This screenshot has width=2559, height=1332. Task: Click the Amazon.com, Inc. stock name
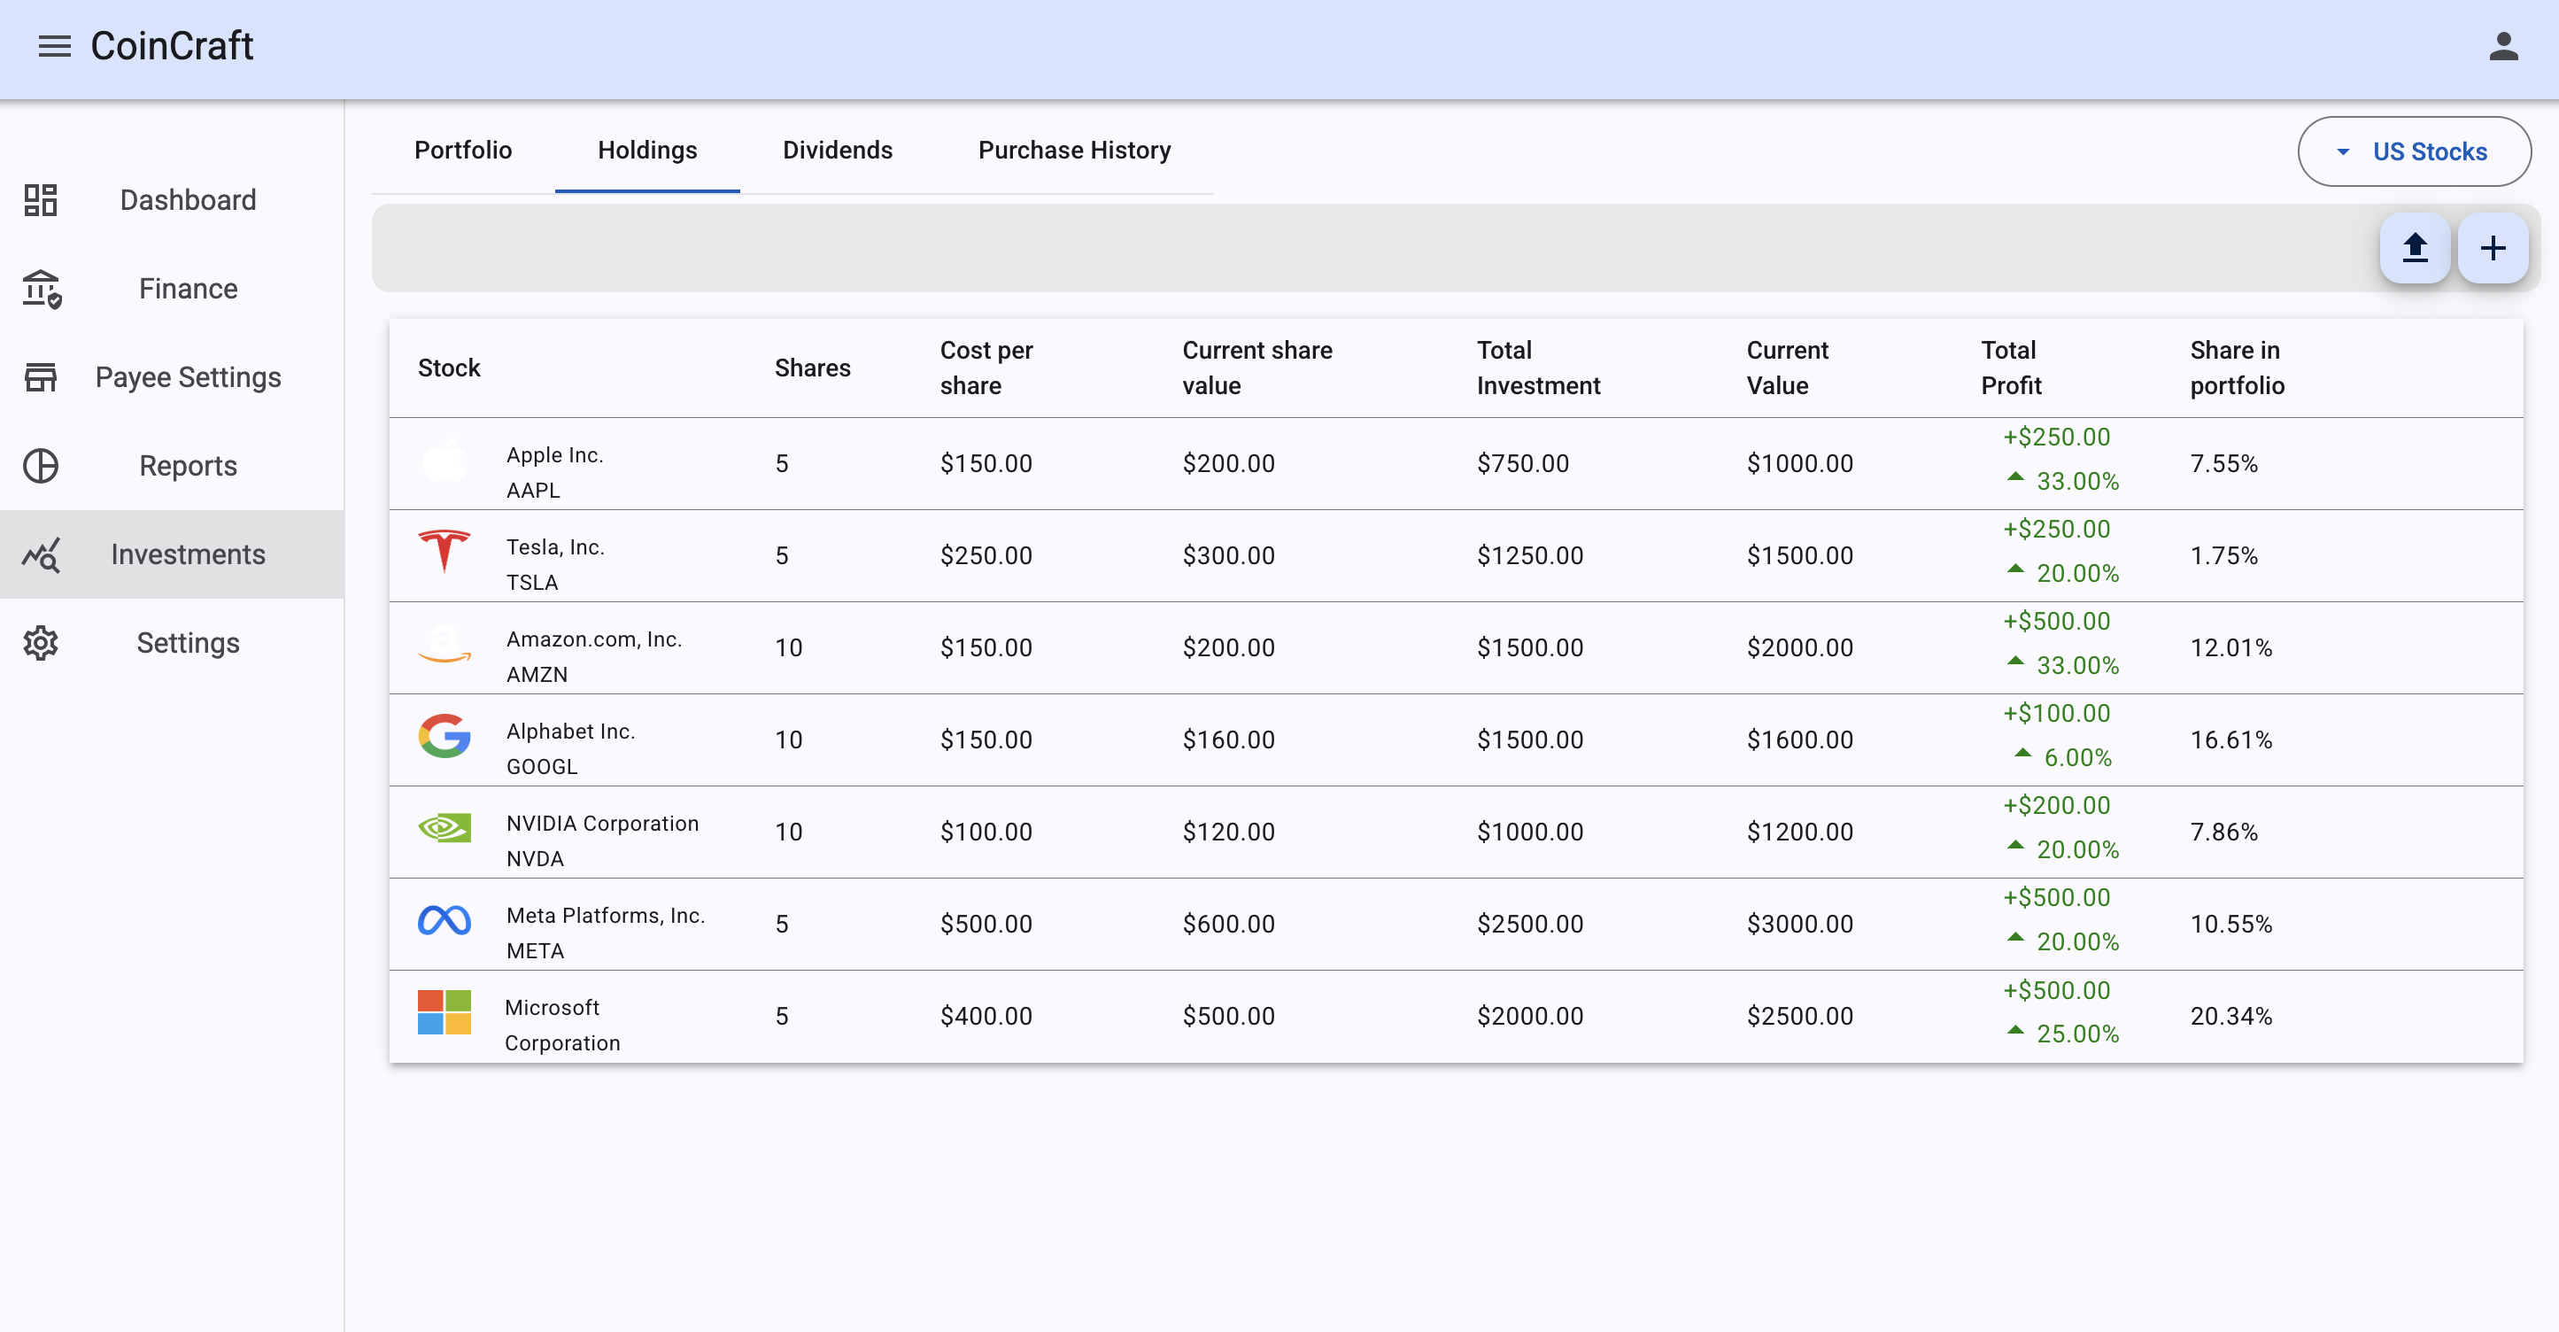(x=594, y=639)
